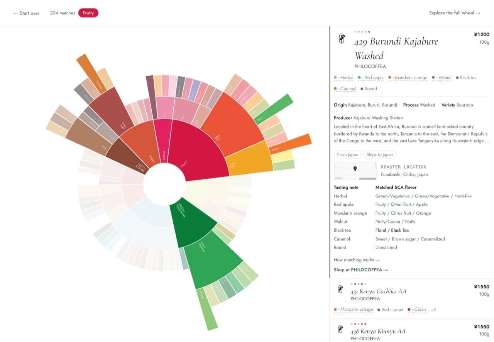The width and height of the screenshot is (494, 342).
Task: Open Explore the full wheel
Action: click(455, 13)
